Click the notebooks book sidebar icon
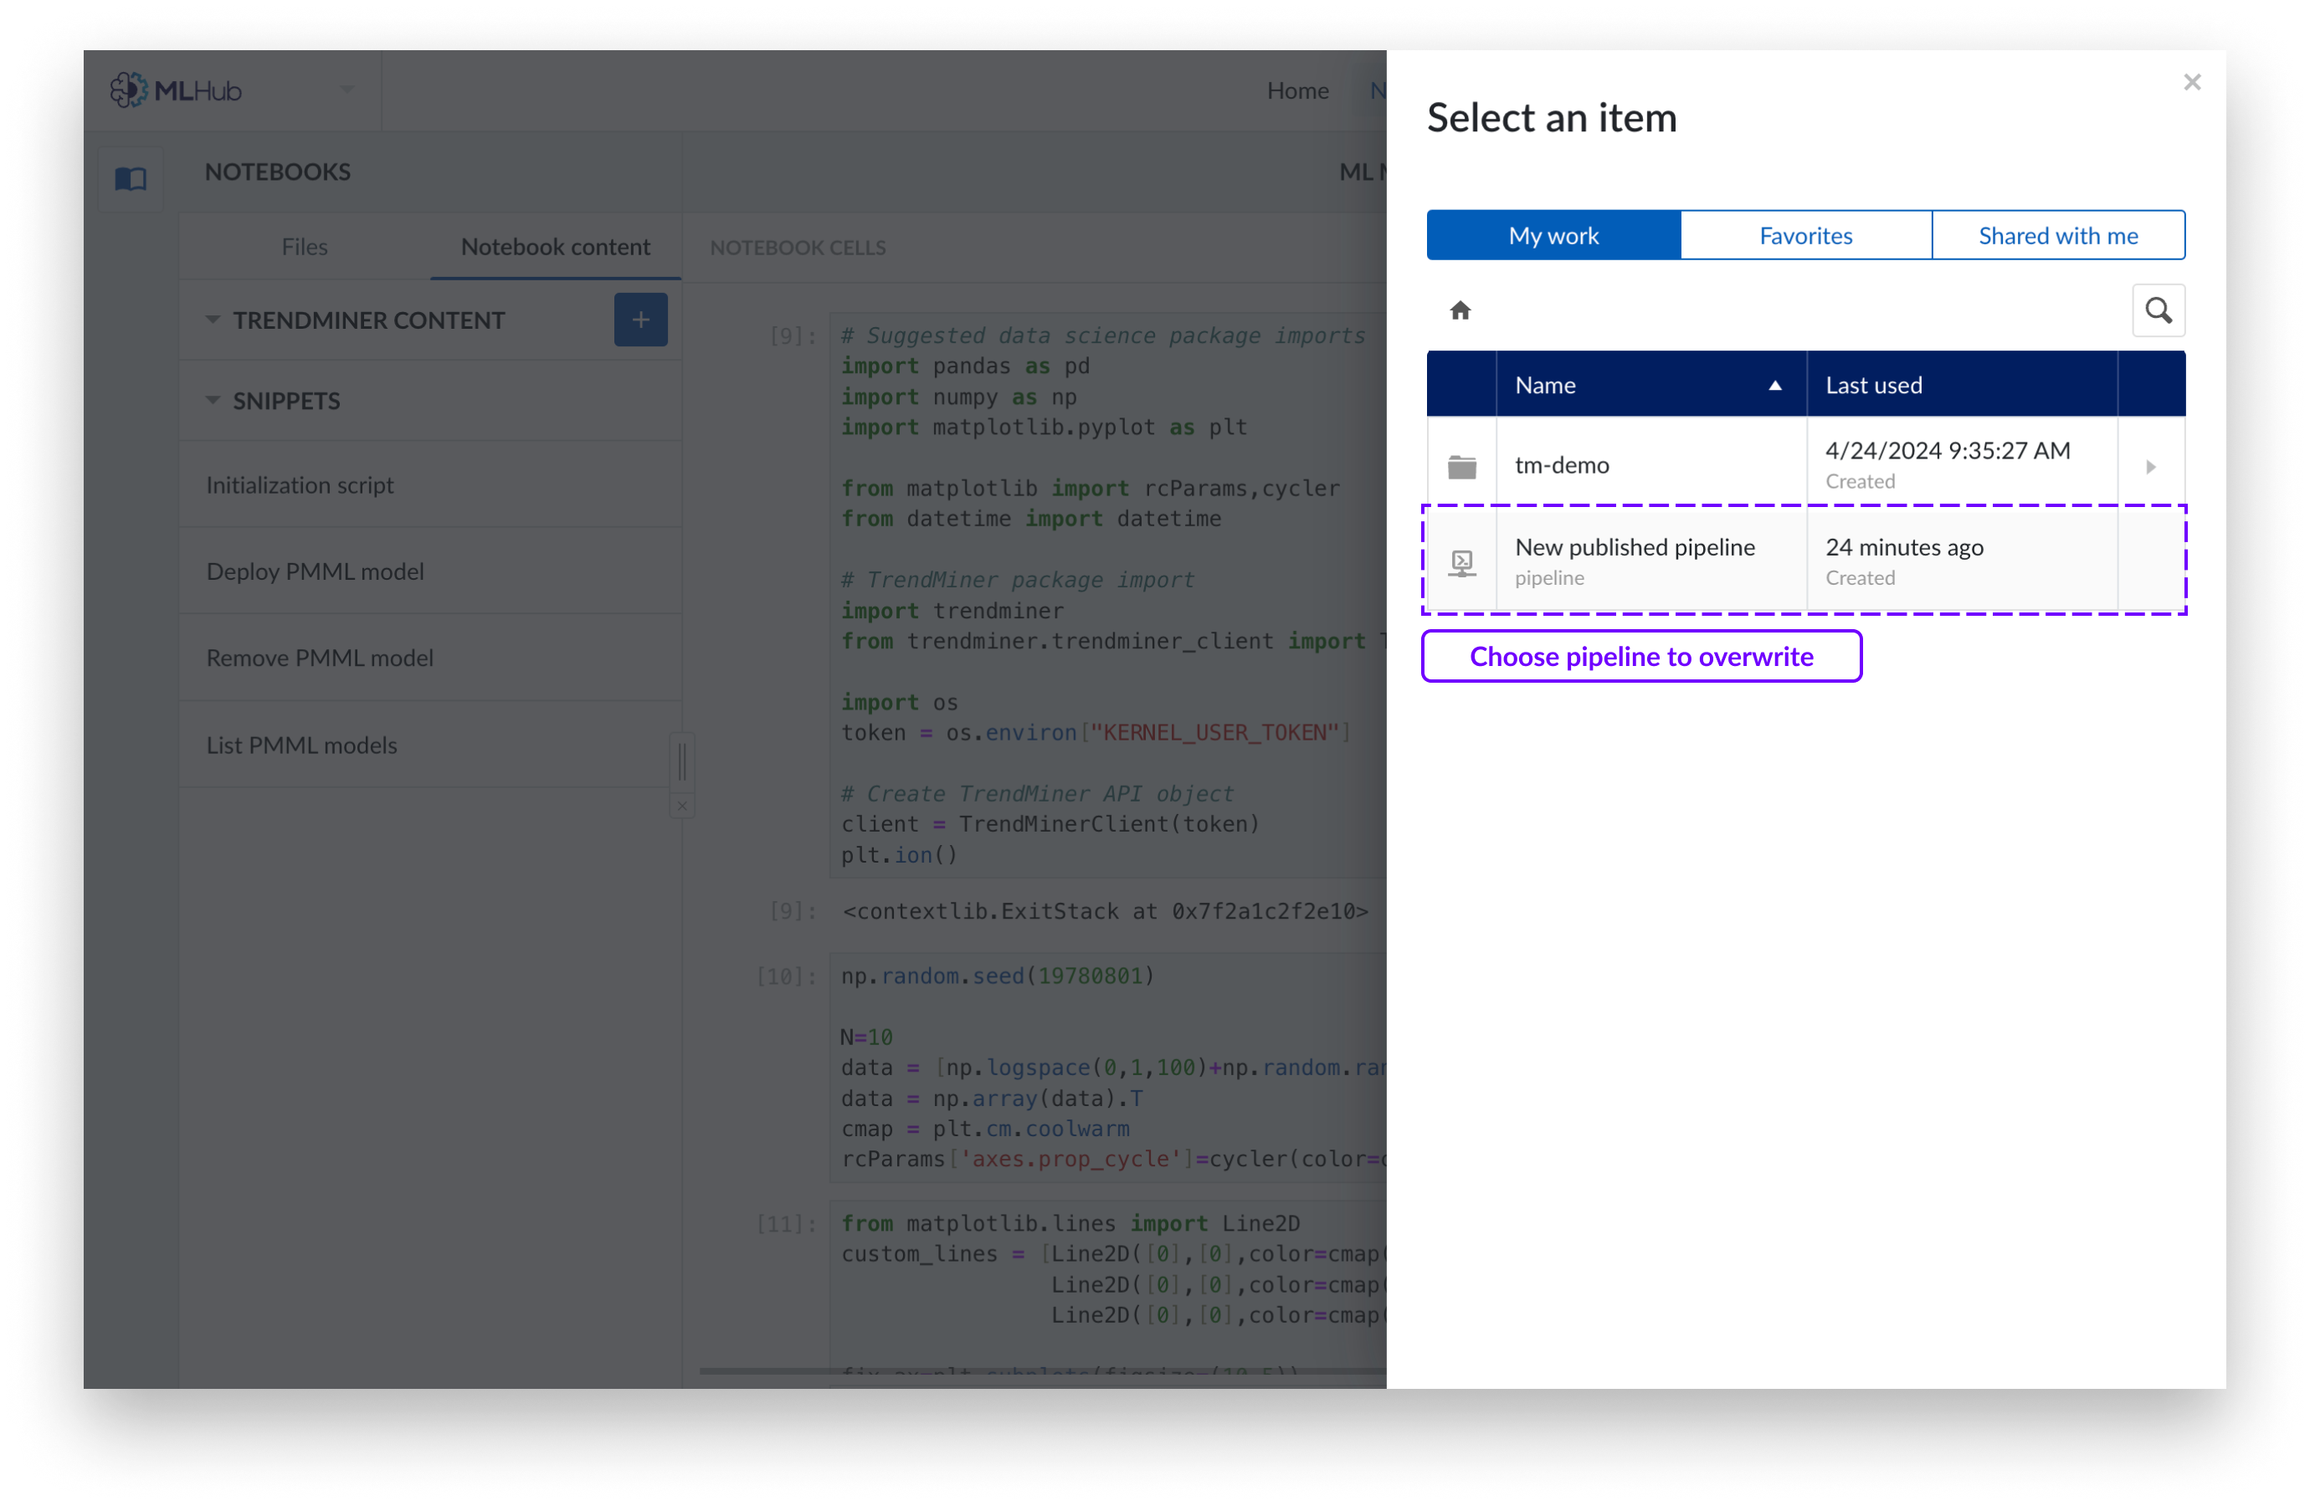2310x1506 pixels. point(131,178)
